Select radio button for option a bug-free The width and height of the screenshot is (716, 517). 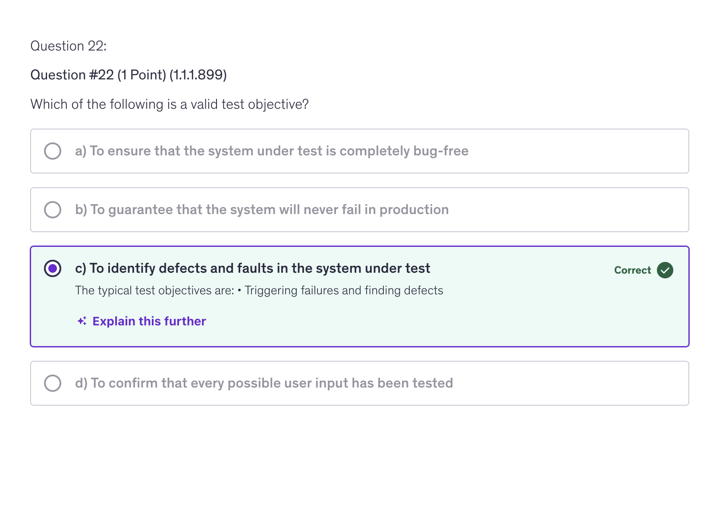point(53,151)
